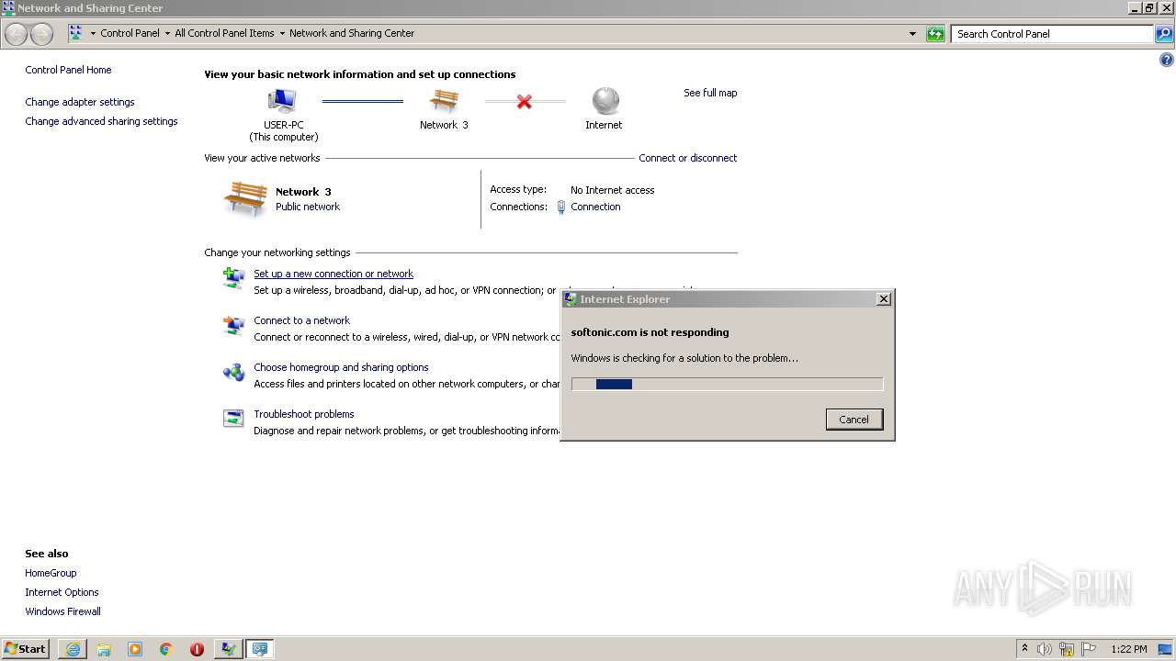Open Control Panel Home
This screenshot has width=1176, height=661.
(68, 70)
